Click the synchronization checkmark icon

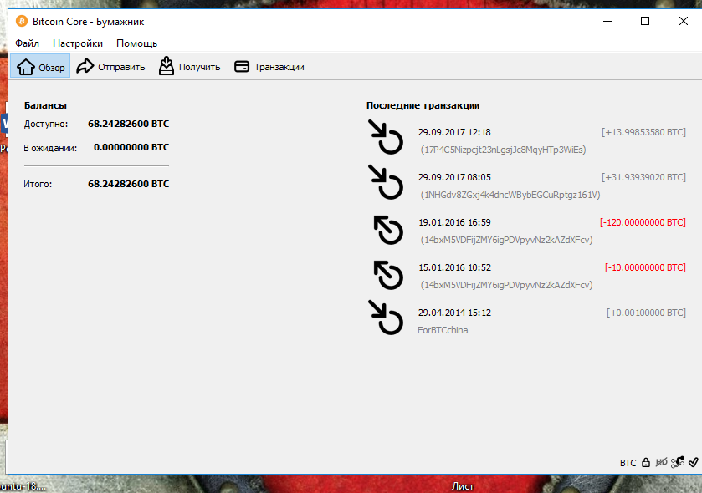click(694, 462)
